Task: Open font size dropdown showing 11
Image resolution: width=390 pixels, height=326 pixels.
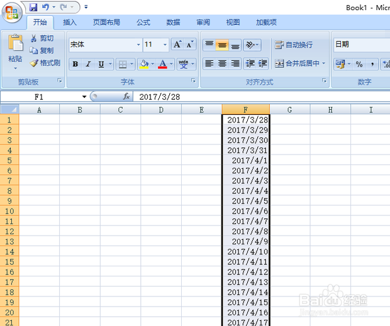Action: [x=165, y=45]
